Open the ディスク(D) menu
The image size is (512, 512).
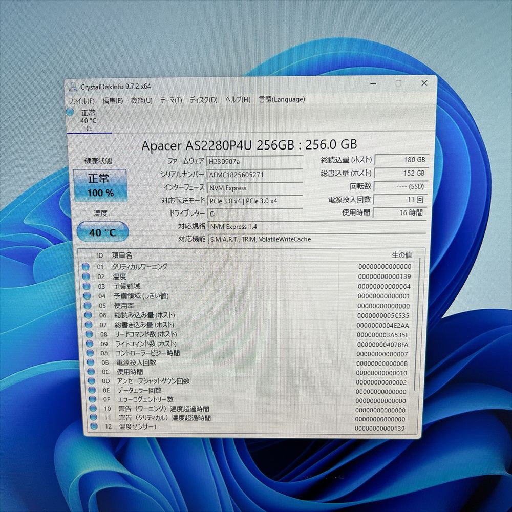[203, 100]
